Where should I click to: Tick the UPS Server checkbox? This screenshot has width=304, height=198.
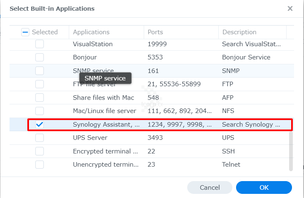pos(39,138)
